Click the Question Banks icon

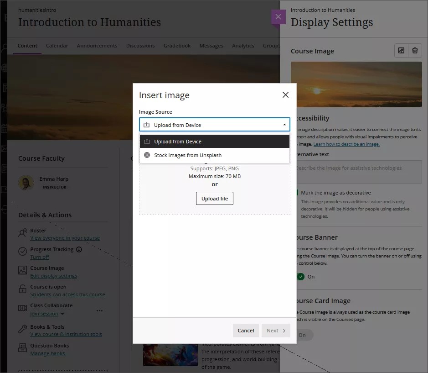pos(23,347)
